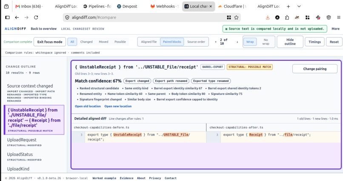This screenshot has width=343, height=181.
Task: Open Evidence footer link
Action: [x=126, y=178]
